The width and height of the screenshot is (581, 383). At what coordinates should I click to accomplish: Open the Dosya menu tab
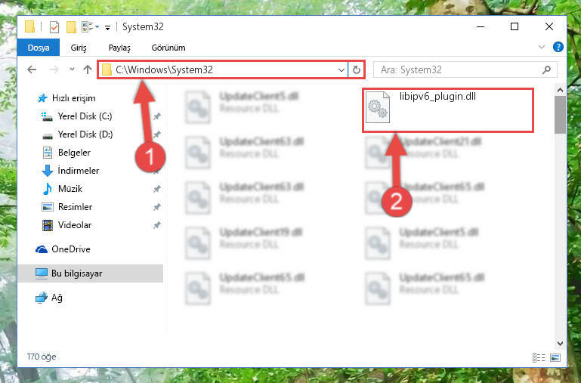tap(39, 48)
